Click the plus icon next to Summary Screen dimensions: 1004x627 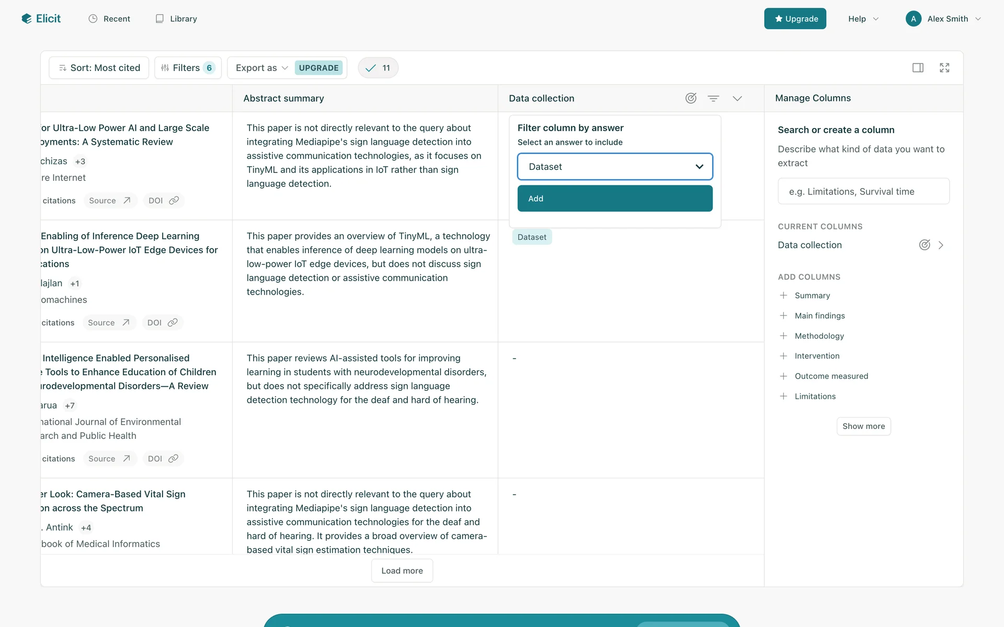pos(783,296)
